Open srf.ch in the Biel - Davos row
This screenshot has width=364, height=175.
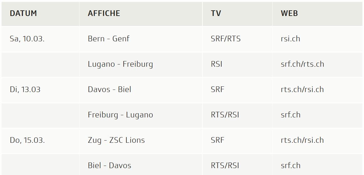pyautogui.click(x=291, y=166)
